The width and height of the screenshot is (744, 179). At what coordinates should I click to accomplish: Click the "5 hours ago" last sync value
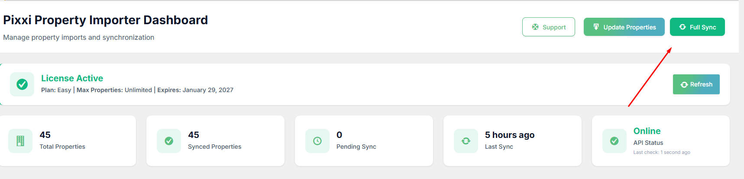pyautogui.click(x=509, y=135)
